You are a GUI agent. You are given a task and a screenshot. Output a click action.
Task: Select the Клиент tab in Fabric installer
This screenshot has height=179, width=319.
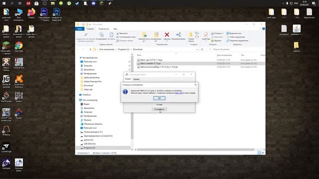click(128, 79)
